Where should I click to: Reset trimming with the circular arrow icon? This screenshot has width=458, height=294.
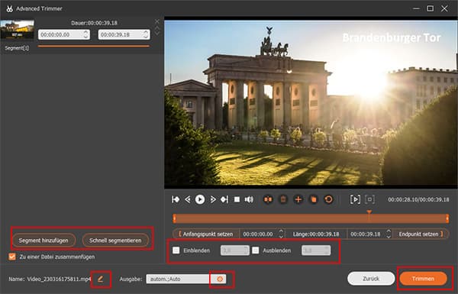point(328,199)
